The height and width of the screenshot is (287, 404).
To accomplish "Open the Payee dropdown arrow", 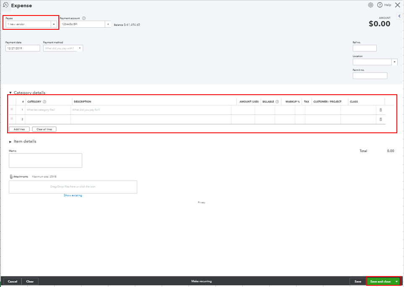I will click(x=54, y=24).
